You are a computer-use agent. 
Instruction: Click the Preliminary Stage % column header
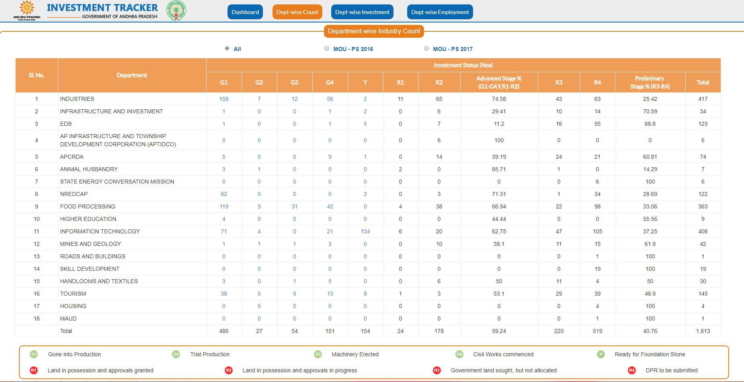(650, 82)
